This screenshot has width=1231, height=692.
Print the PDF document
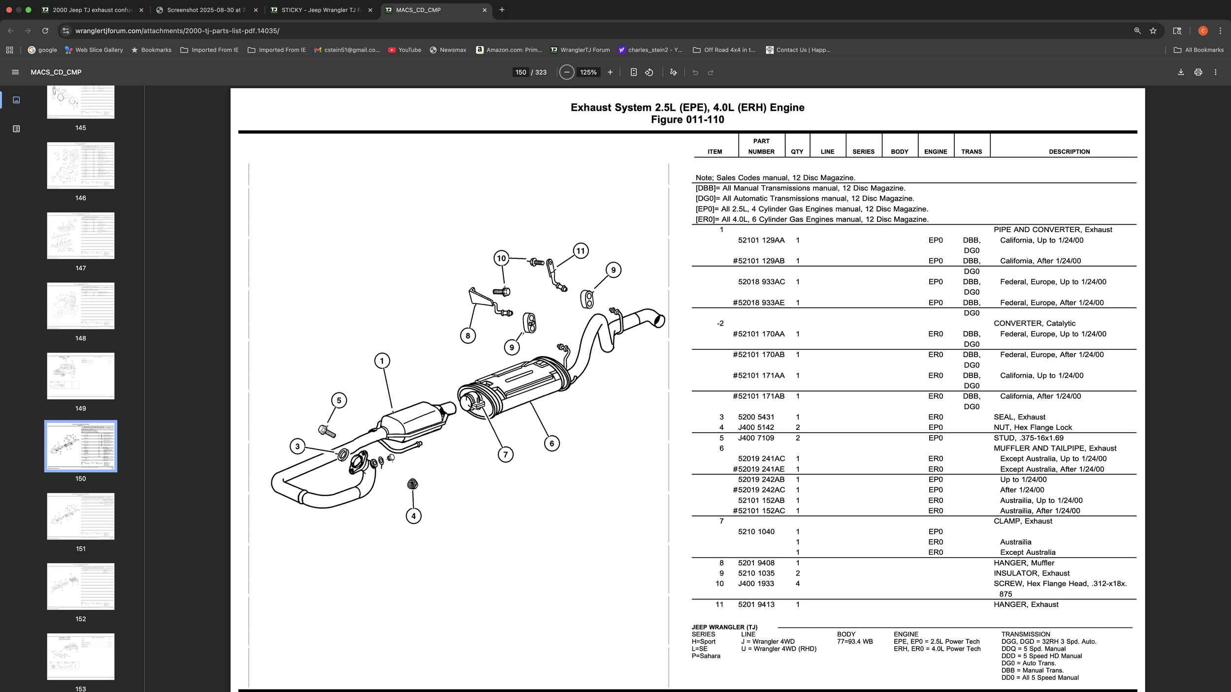(x=1198, y=72)
